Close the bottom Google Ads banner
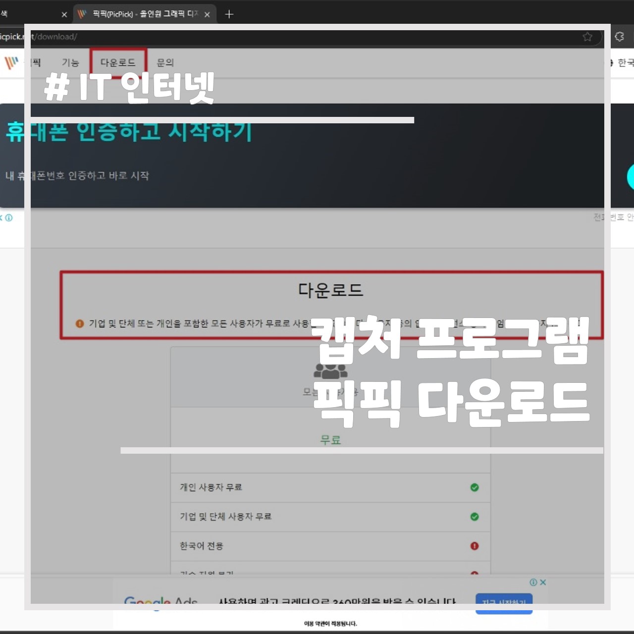 543,582
